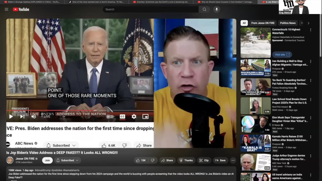Save the video to a playlist
This screenshot has width=322, height=181.
[220, 160]
